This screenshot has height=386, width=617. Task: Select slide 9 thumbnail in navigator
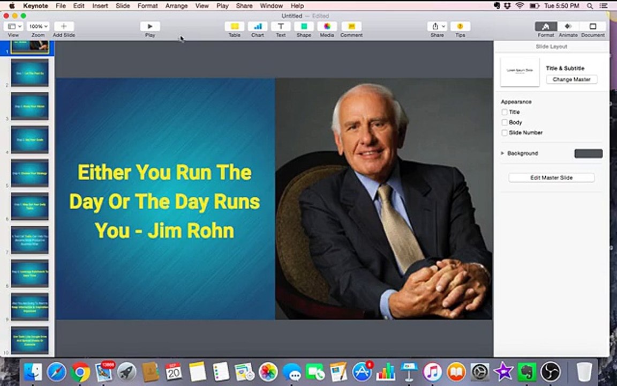tap(30, 307)
